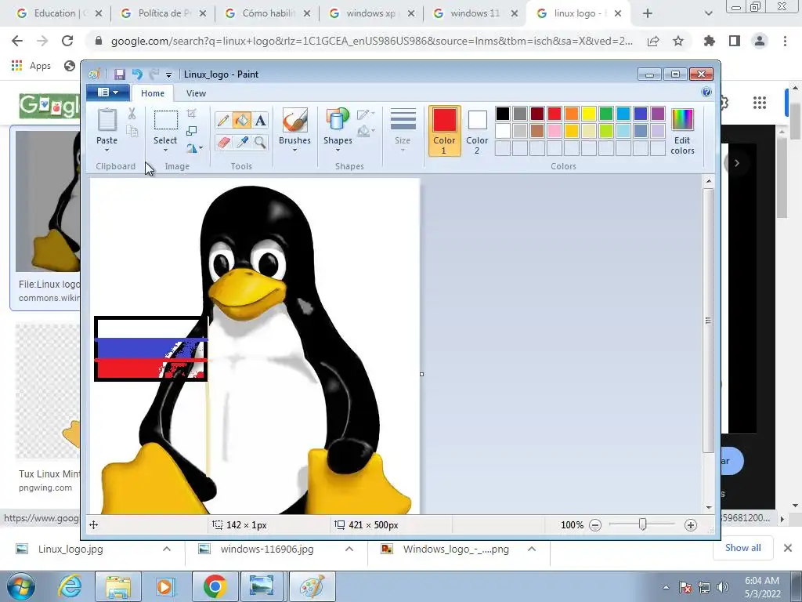Open Internet Explorer from the taskbar
Viewport: 802px width, 602px height.
[x=70, y=586]
